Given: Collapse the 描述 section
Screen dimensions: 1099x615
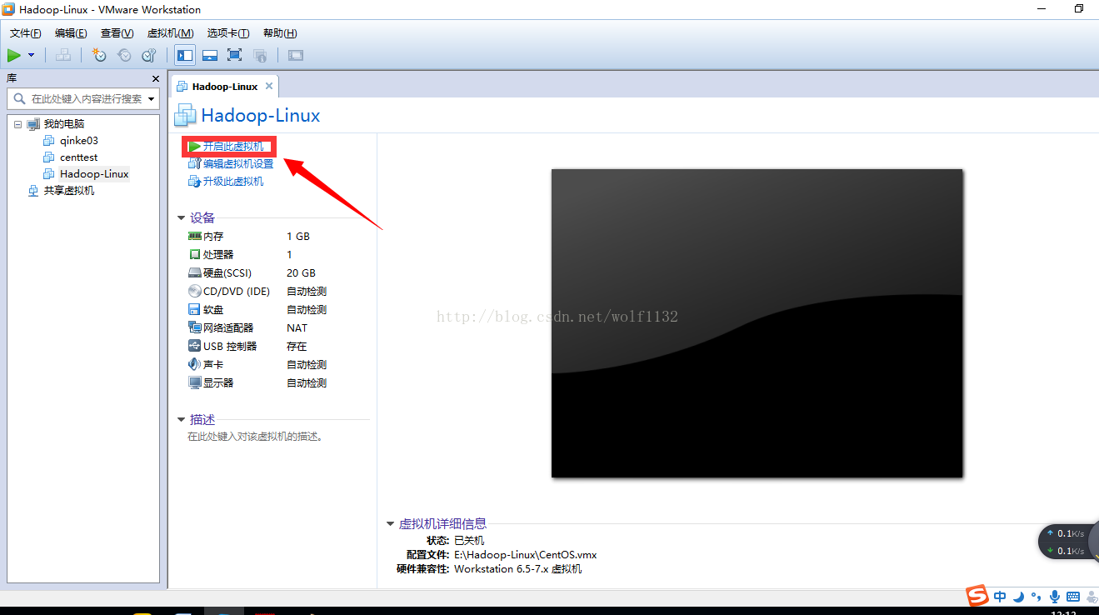Looking at the screenshot, I should tap(181, 420).
